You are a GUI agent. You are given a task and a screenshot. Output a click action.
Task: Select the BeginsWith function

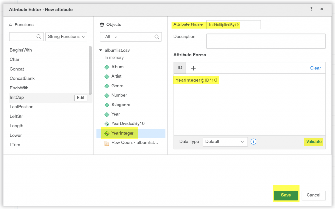pyautogui.click(x=21, y=50)
